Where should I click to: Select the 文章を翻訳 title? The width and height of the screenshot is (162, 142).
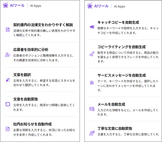22,75
